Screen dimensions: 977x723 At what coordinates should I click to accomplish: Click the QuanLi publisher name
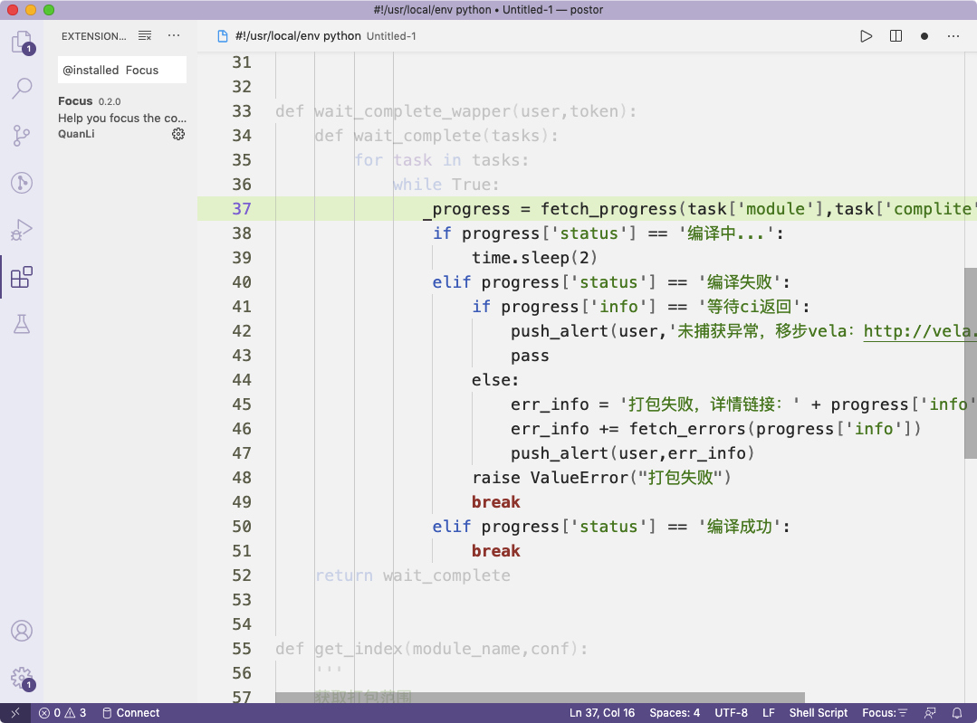[76, 134]
